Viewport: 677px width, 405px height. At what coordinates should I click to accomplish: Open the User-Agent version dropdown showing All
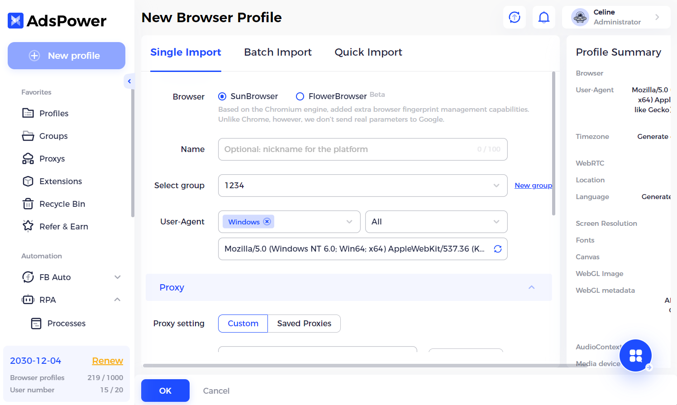pyautogui.click(x=436, y=222)
